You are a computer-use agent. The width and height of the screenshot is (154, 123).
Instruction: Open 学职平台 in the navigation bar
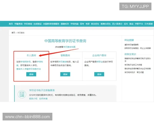point(139,24)
